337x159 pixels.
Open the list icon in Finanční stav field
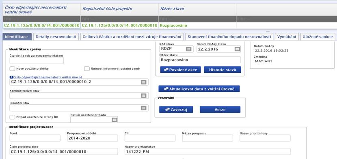click(x=144, y=108)
